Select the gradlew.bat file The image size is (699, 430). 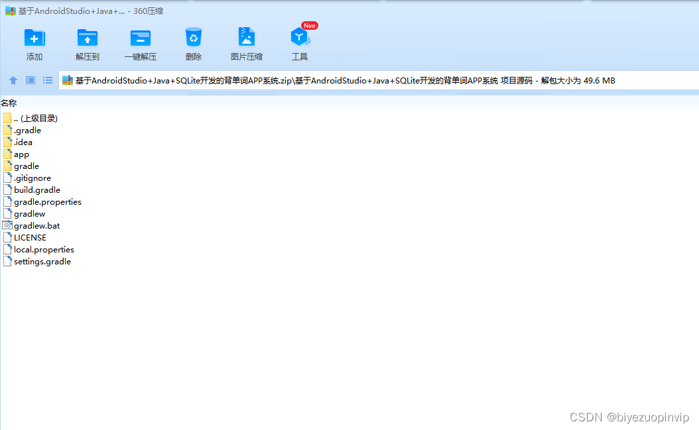coord(35,225)
